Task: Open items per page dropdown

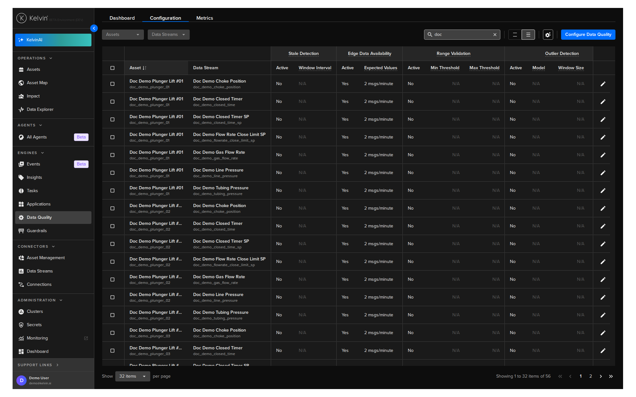Action: (132, 376)
